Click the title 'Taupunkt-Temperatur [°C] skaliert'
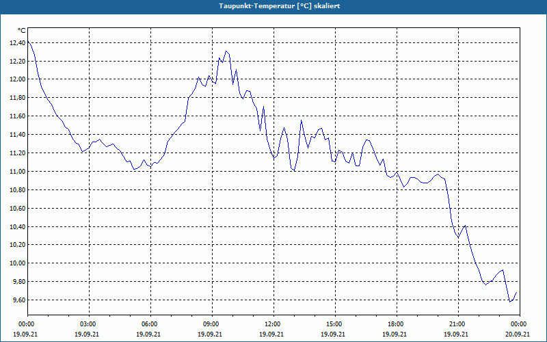 pyautogui.click(x=280, y=6)
